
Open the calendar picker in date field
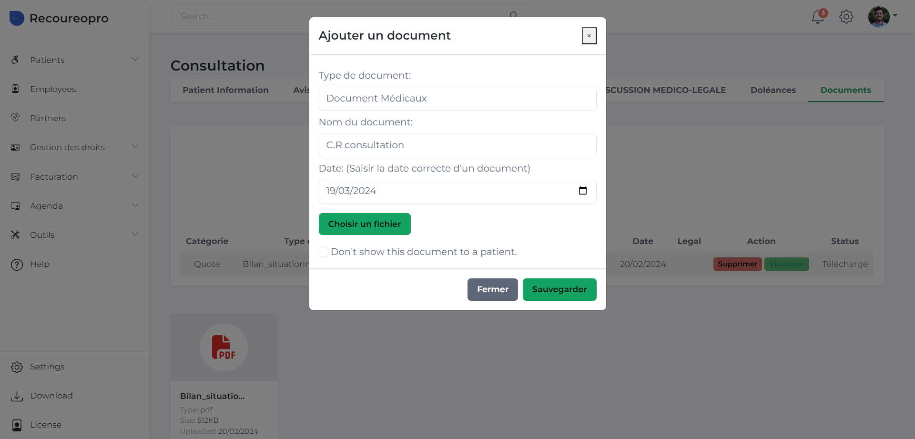(582, 191)
